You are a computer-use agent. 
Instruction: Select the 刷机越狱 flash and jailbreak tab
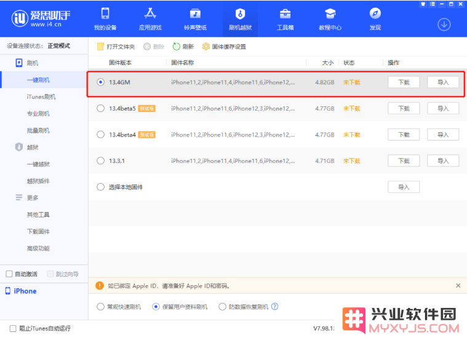click(x=240, y=19)
